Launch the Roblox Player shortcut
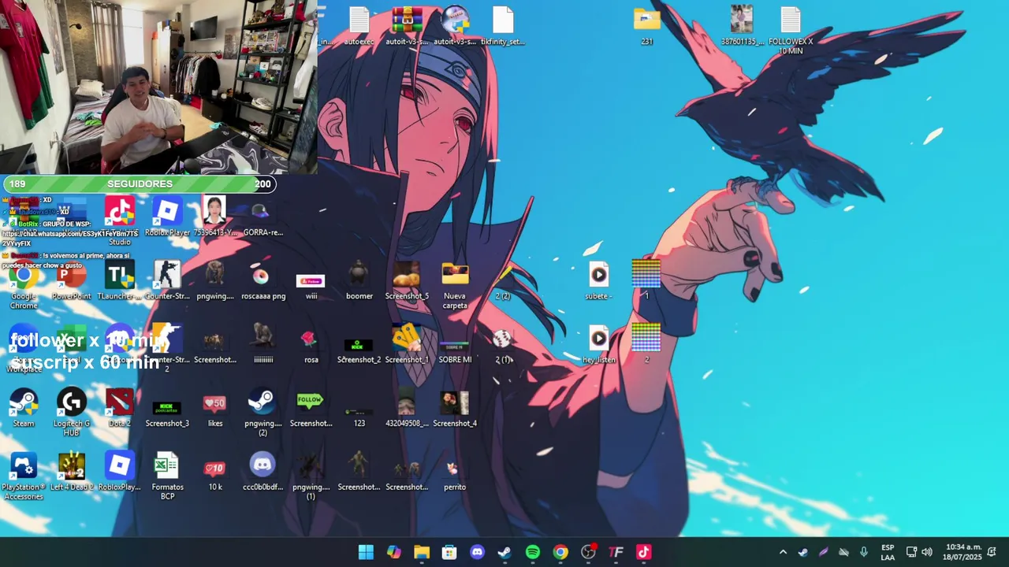Viewport: 1009px width, 567px height. pos(167,217)
